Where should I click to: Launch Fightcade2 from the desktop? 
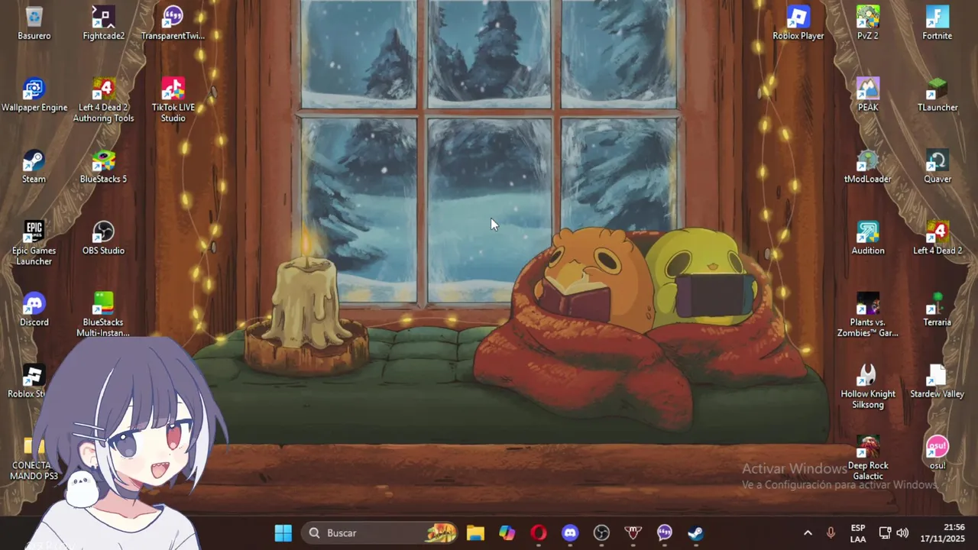[x=103, y=23]
